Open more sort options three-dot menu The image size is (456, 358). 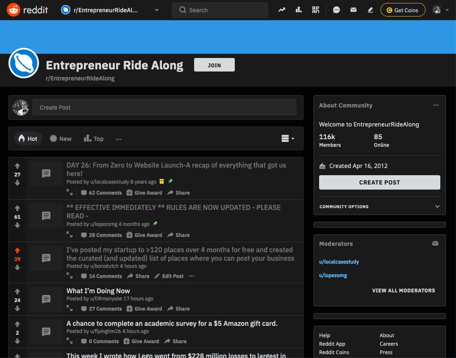tap(118, 139)
